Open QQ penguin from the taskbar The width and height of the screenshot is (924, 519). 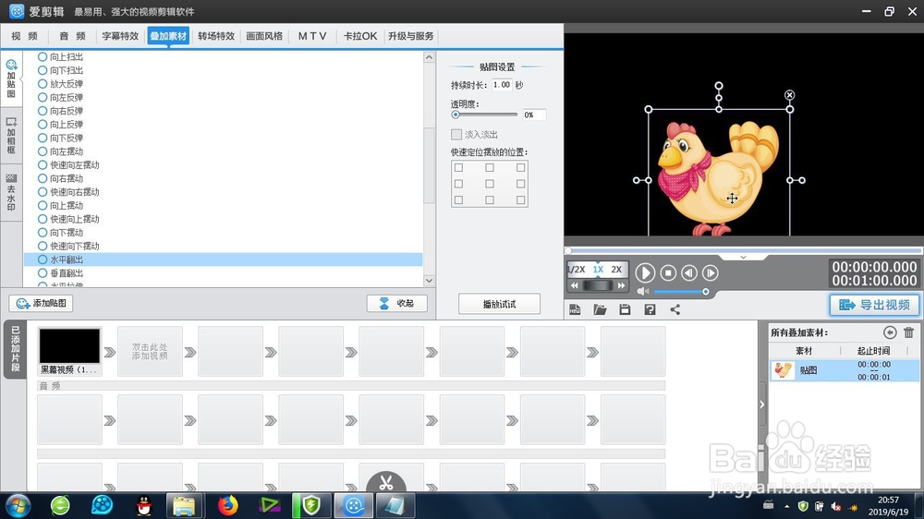(x=144, y=505)
